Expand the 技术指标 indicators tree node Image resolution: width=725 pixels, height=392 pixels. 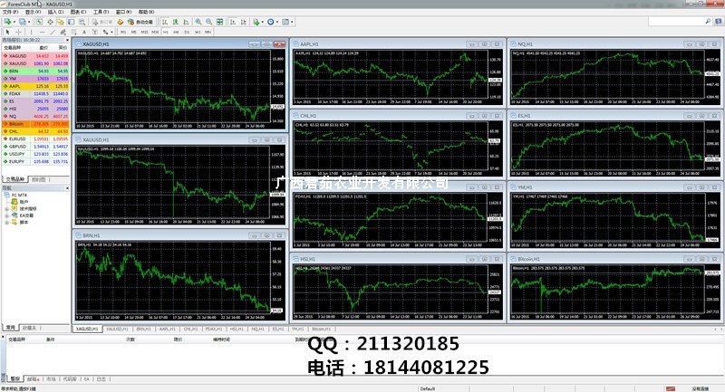[7, 209]
